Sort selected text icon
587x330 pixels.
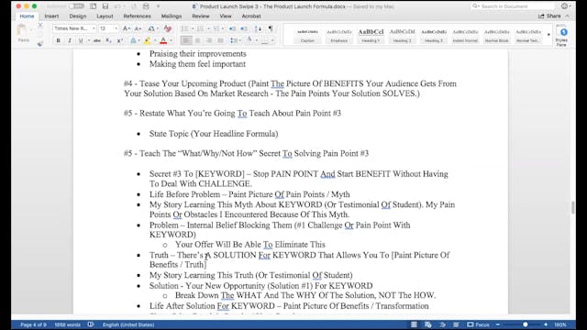(258, 28)
